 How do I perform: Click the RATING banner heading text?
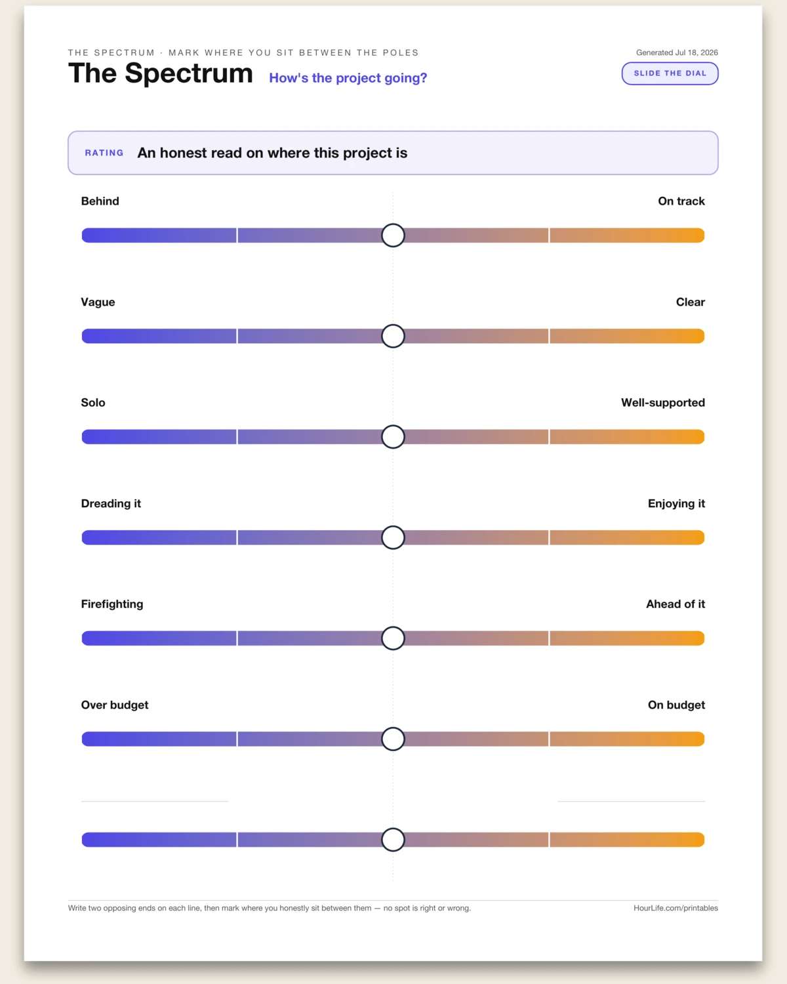[272, 153]
